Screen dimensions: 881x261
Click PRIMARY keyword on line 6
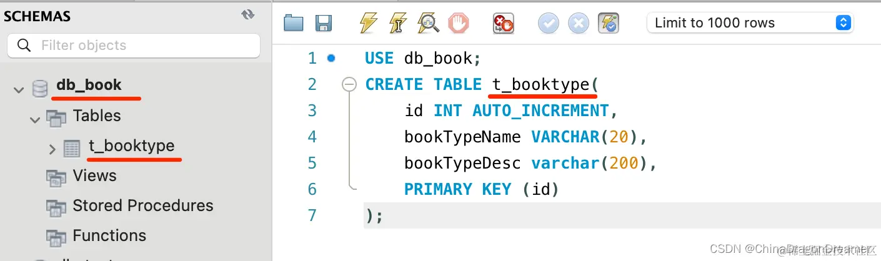(438, 189)
